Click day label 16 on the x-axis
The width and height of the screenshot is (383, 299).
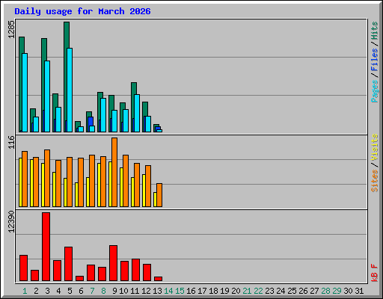tap(191, 291)
